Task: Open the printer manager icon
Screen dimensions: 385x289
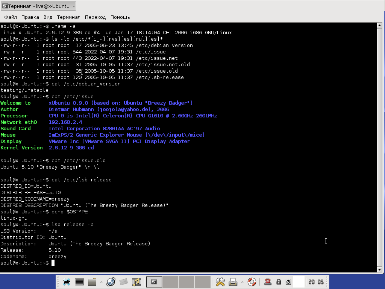Action: (233, 281)
